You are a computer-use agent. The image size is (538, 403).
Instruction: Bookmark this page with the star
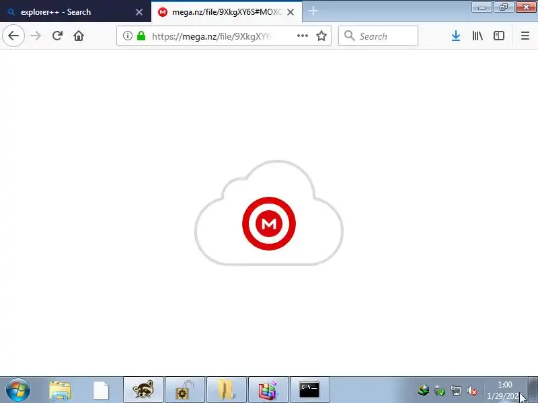321,36
